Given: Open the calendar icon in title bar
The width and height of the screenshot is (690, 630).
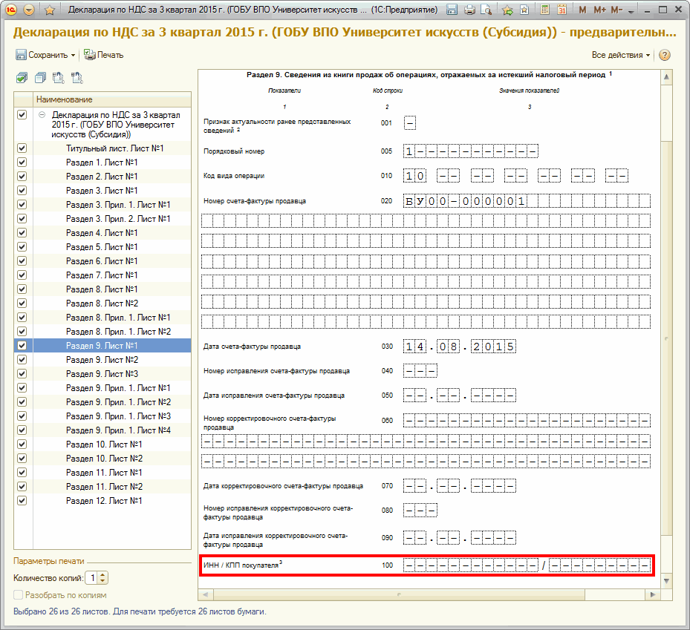Looking at the screenshot, I should 562,9.
